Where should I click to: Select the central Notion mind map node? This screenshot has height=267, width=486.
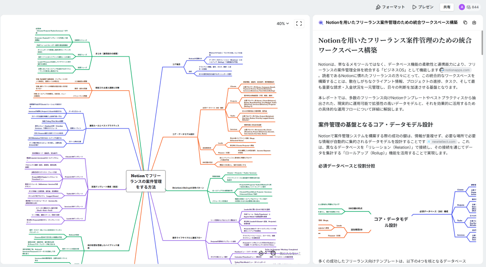(146, 181)
